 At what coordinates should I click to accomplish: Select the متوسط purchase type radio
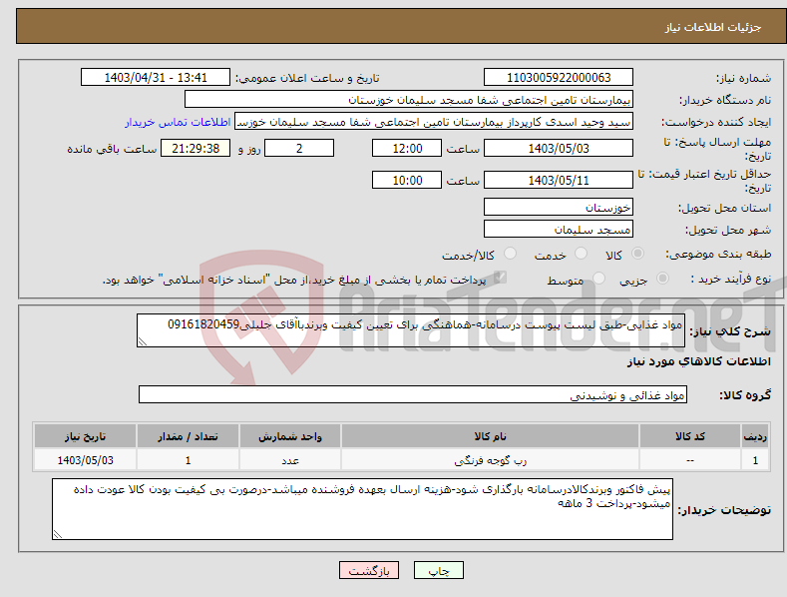tap(598, 279)
